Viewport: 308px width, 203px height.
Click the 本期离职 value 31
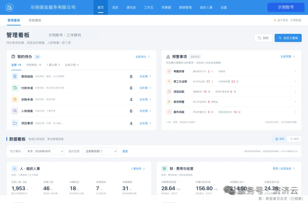(x=125, y=188)
